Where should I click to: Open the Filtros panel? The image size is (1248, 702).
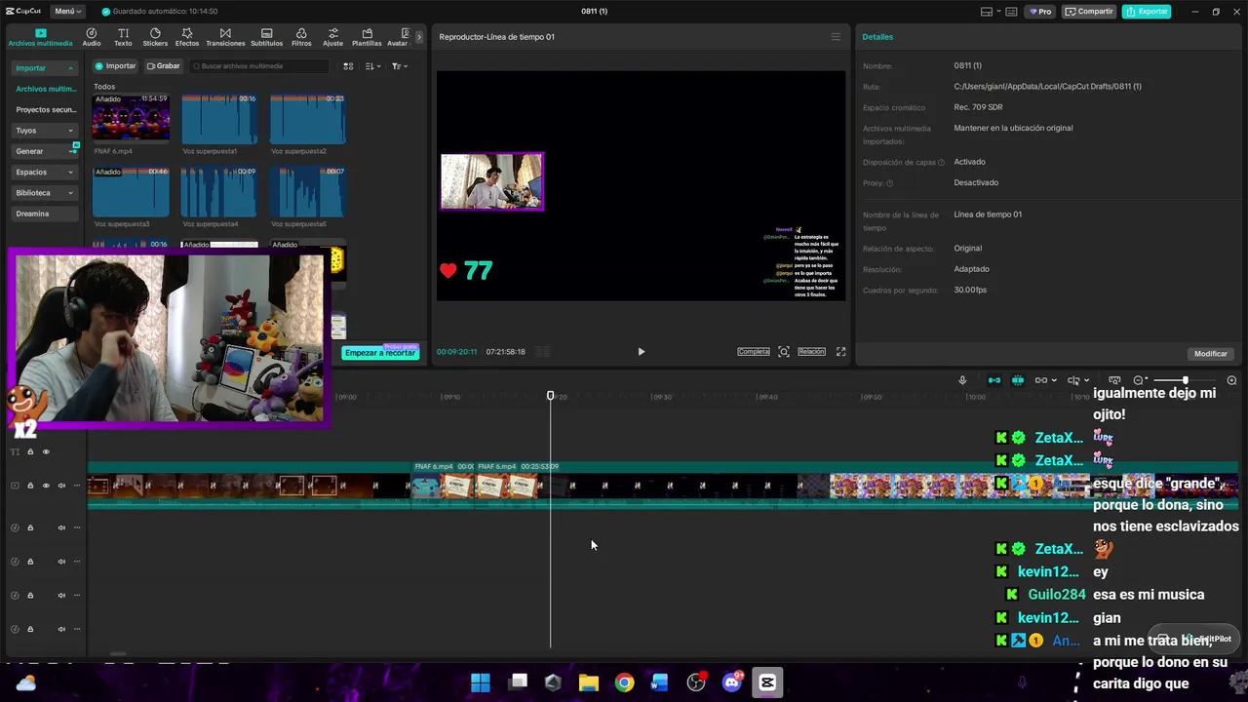coord(301,37)
